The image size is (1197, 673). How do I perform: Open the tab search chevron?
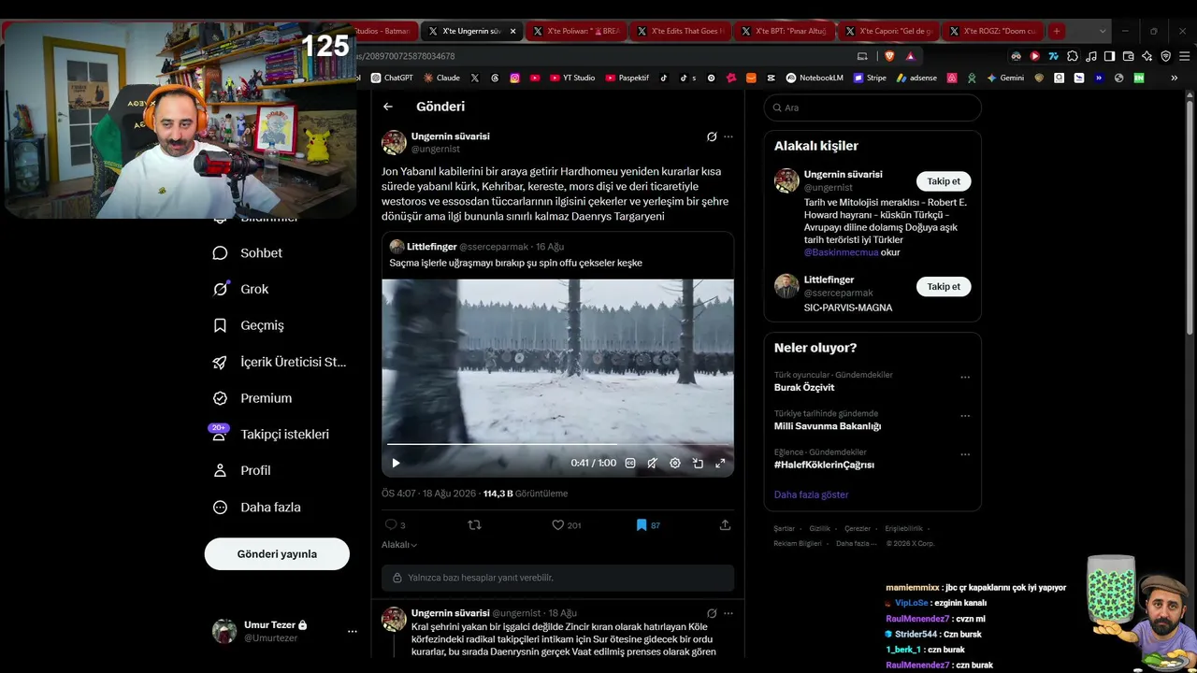click(1103, 31)
